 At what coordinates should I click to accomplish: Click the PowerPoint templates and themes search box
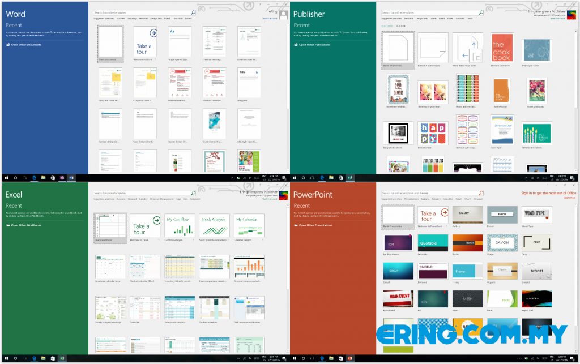click(432, 193)
